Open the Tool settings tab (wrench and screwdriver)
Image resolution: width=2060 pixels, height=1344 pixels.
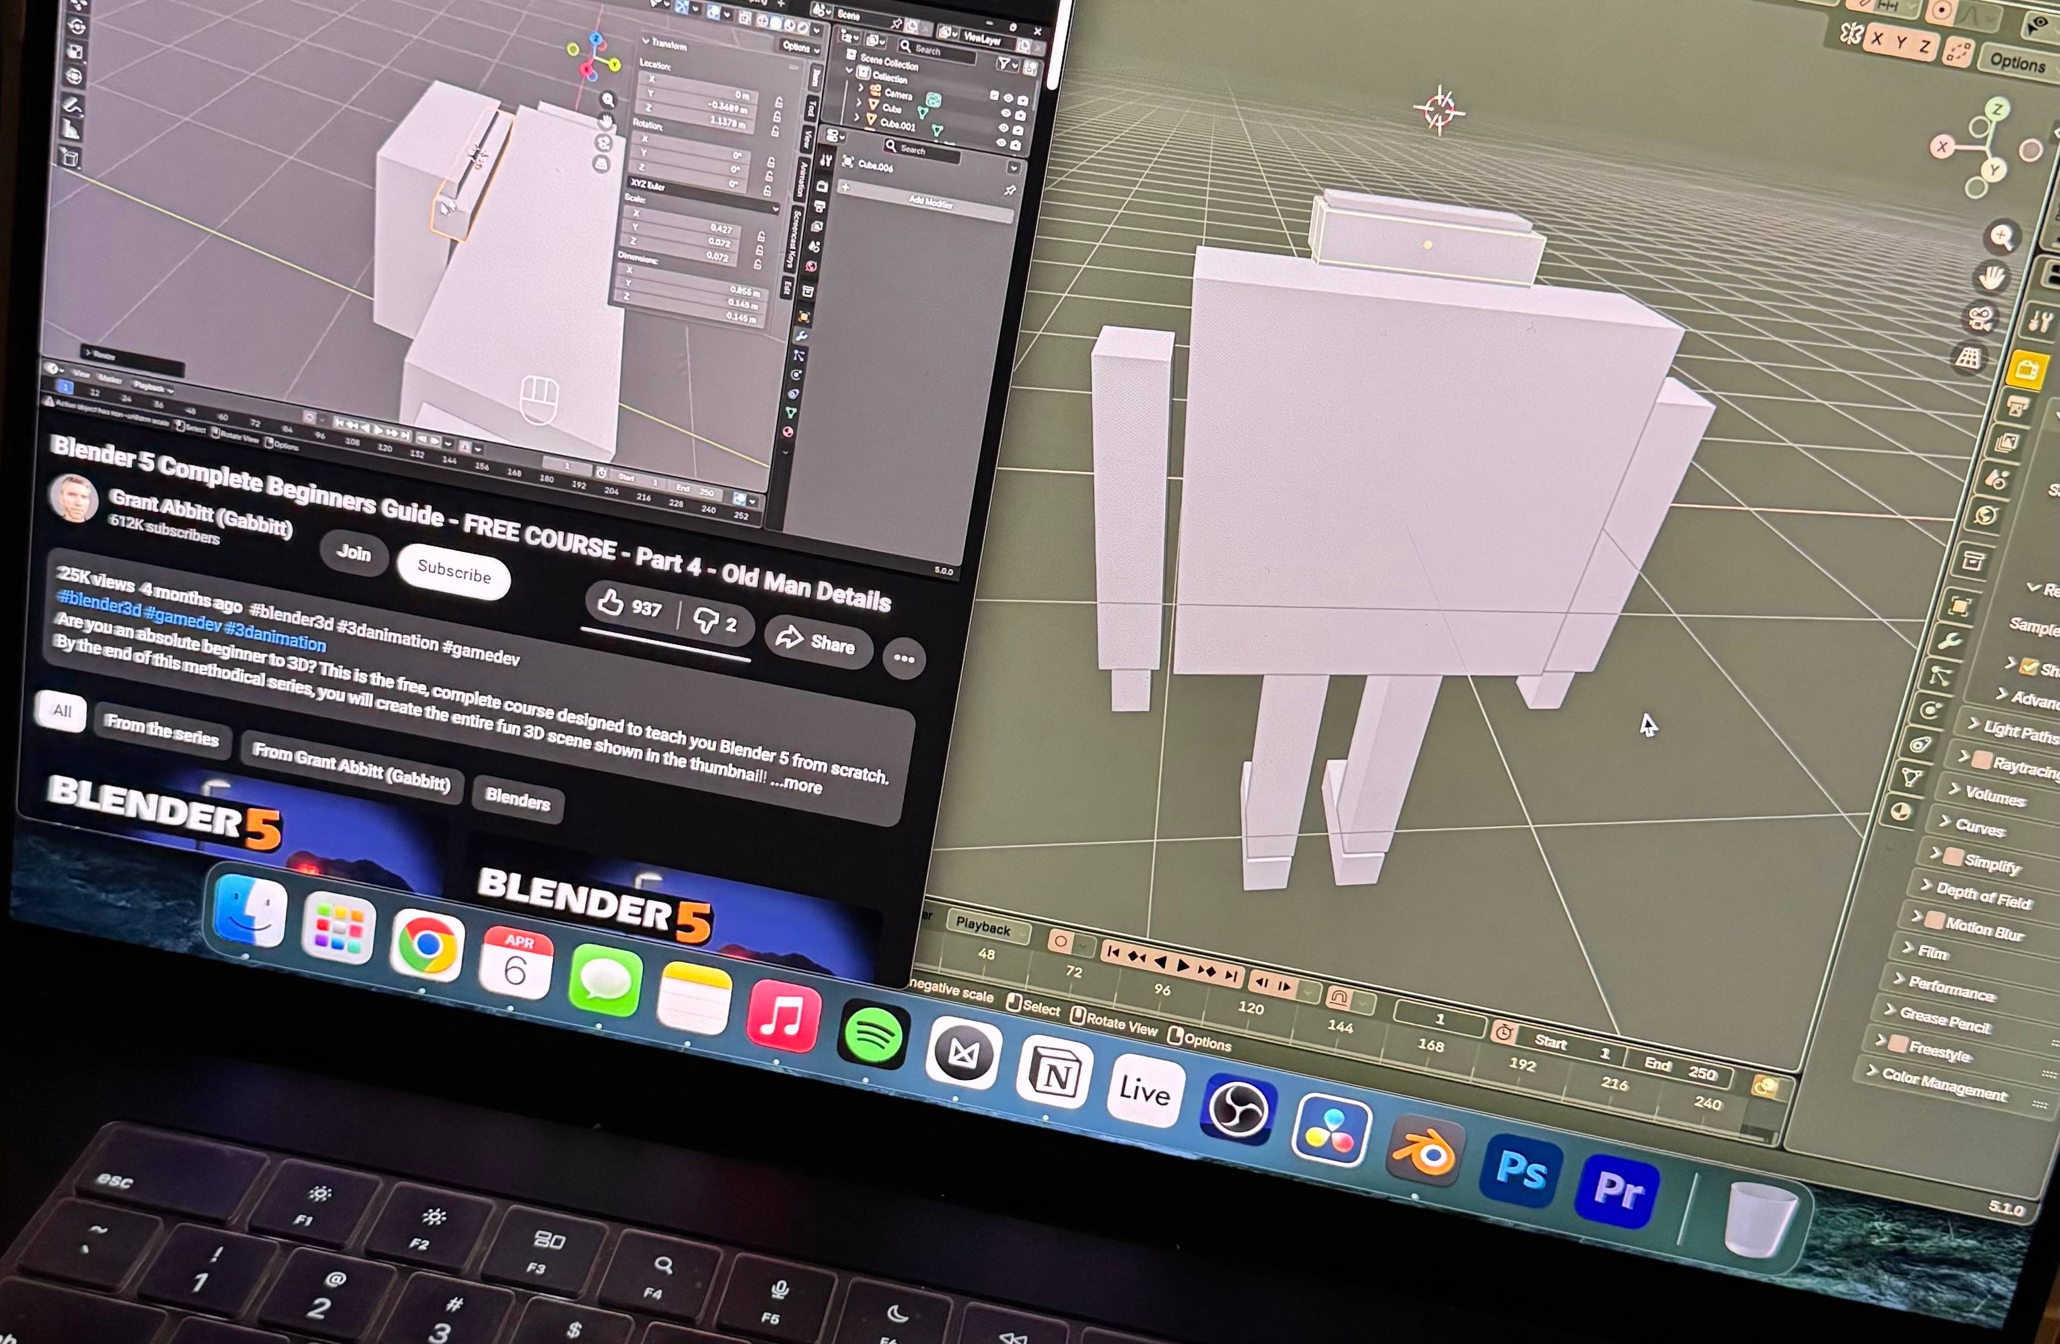2039,322
